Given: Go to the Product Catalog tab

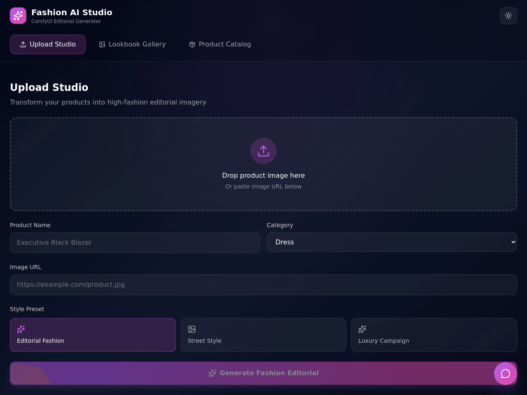Looking at the screenshot, I should click(x=220, y=44).
